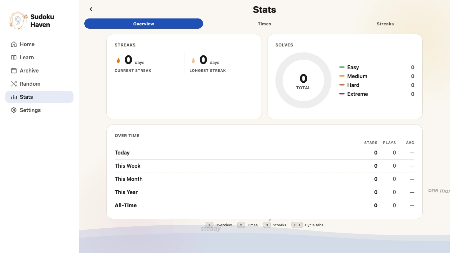450x253 pixels.
Task: Click the longest streak flame icon
Action: click(193, 60)
